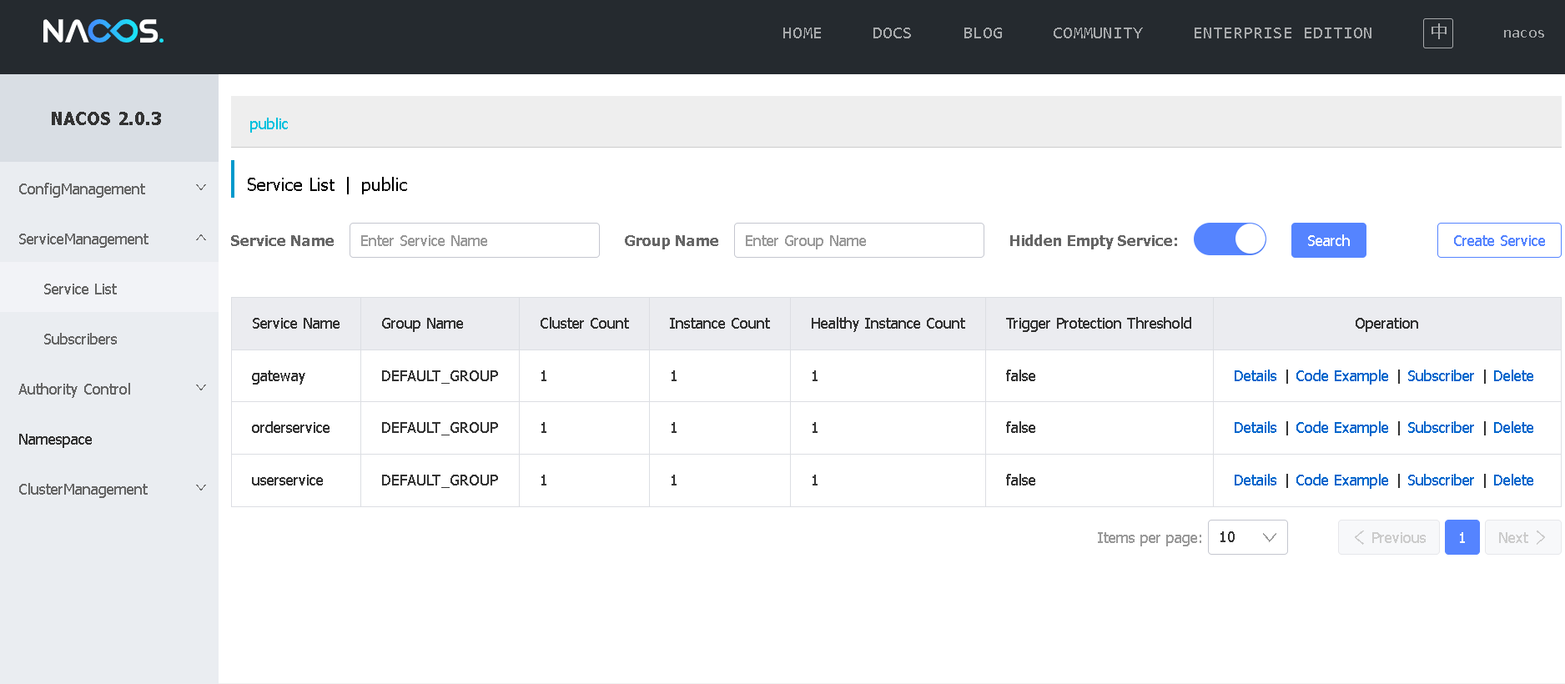Delete the userservice entry
The width and height of the screenshot is (1565, 684).
(1512, 480)
